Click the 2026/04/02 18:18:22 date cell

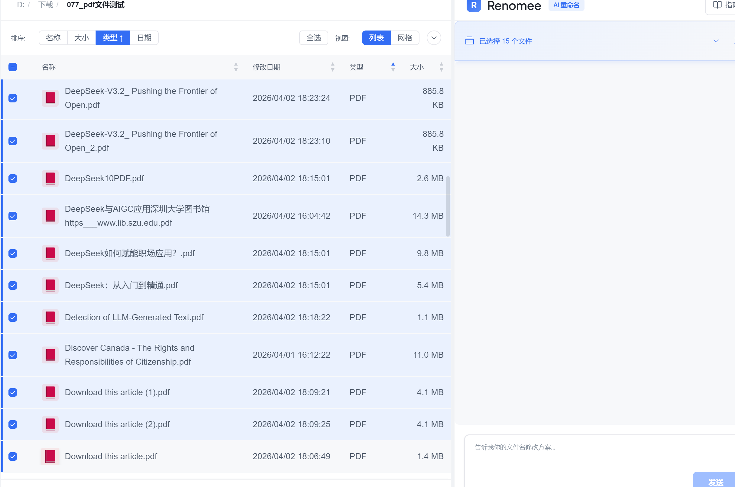tap(291, 318)
